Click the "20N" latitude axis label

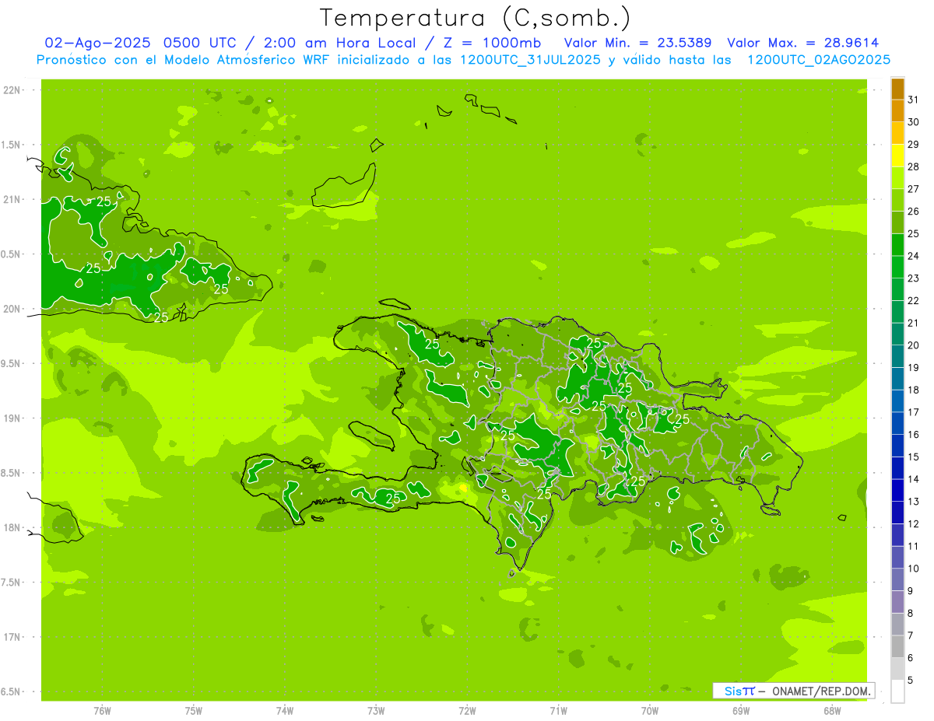coord(12,309)
